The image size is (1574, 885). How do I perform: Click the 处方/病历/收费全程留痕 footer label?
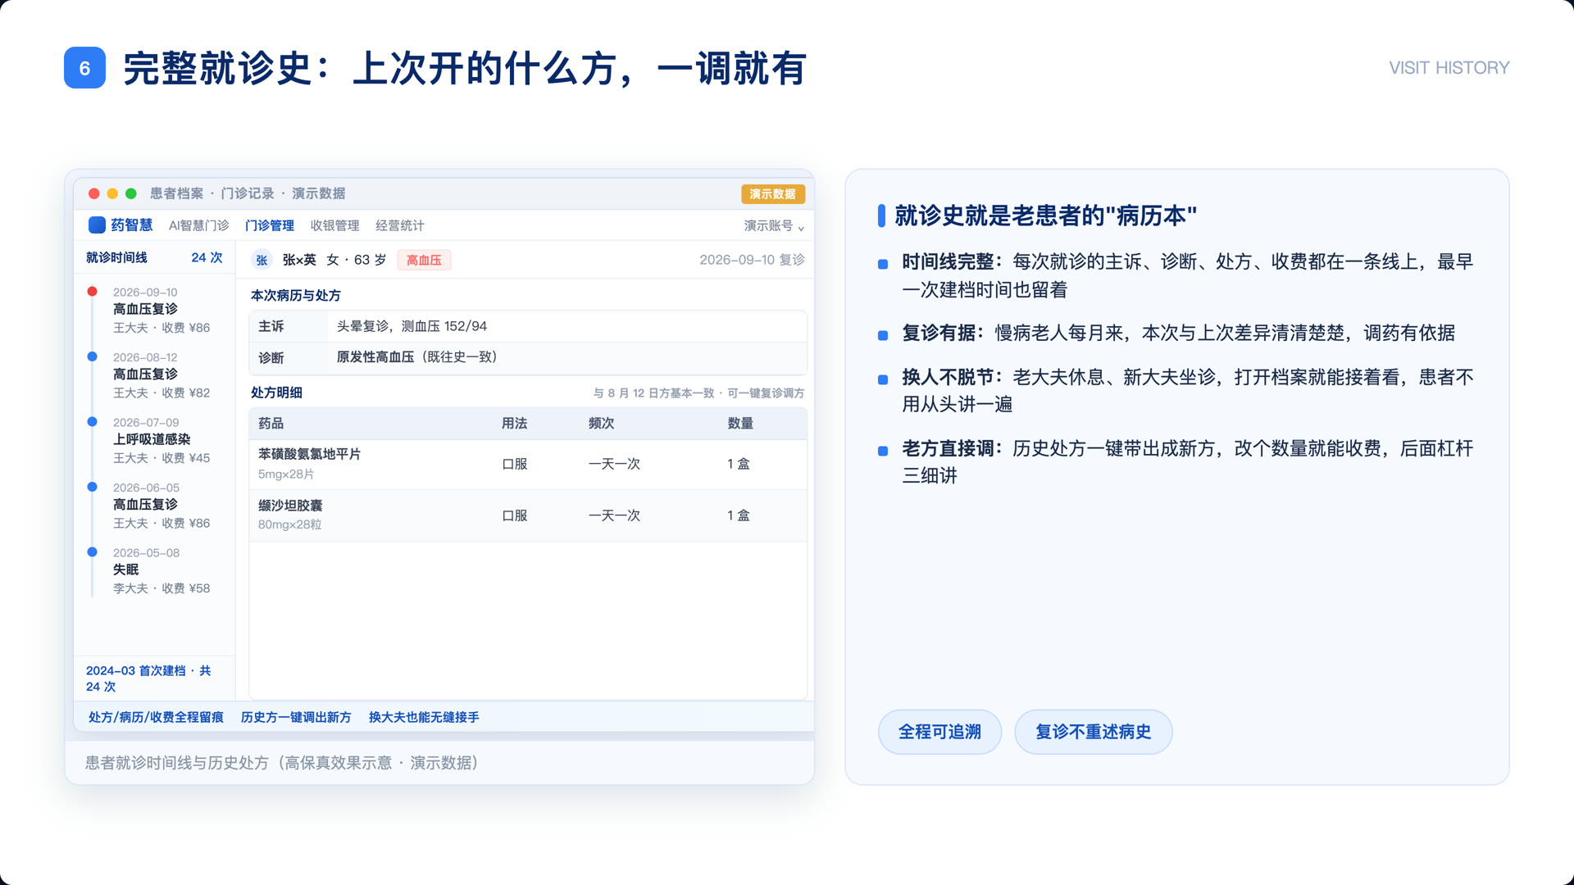[x=156, y=717]
